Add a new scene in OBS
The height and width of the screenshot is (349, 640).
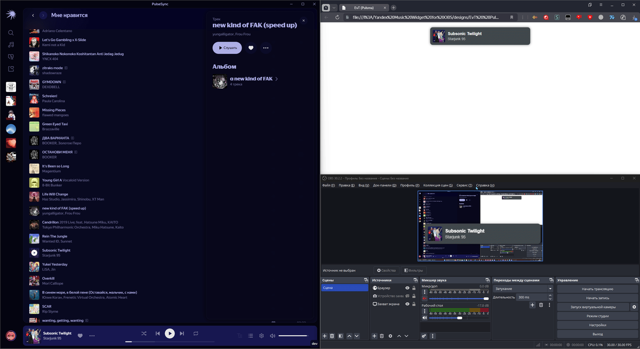pos(325,336)
